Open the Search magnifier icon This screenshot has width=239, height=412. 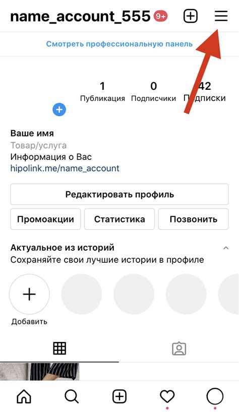[x=72, y=396]
